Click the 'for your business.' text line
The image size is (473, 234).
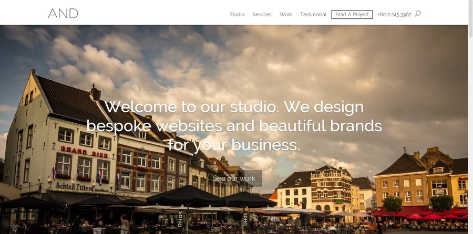[234, 145]
